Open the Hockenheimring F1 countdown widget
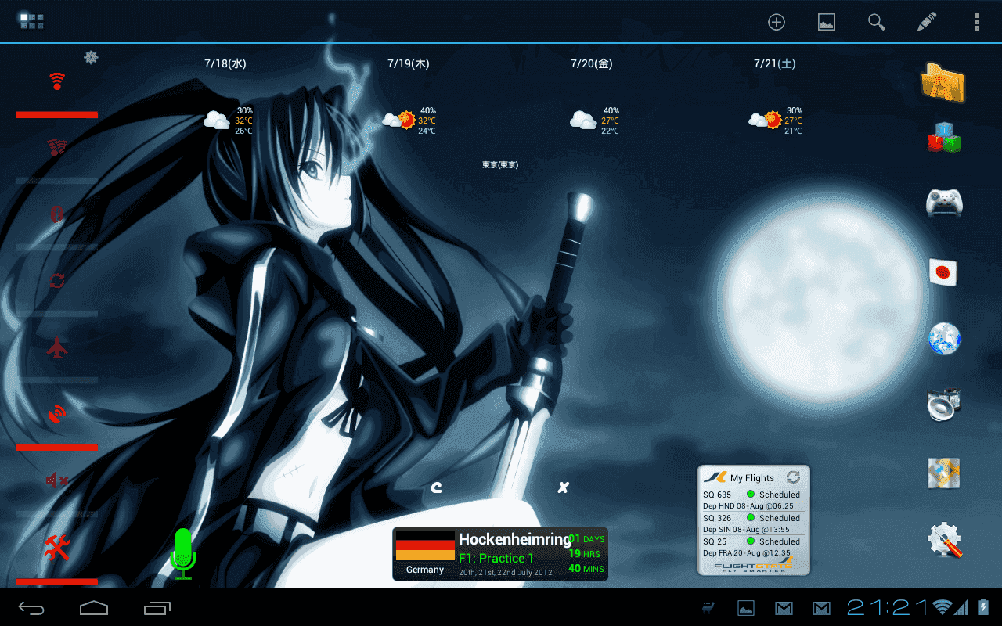 coord(500,554)
